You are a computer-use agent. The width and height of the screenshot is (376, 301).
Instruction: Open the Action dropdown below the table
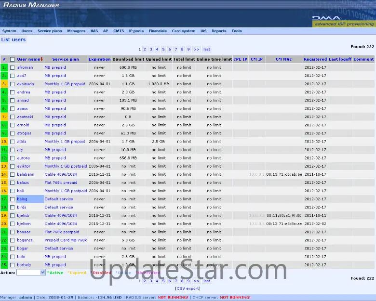point(31,273)
